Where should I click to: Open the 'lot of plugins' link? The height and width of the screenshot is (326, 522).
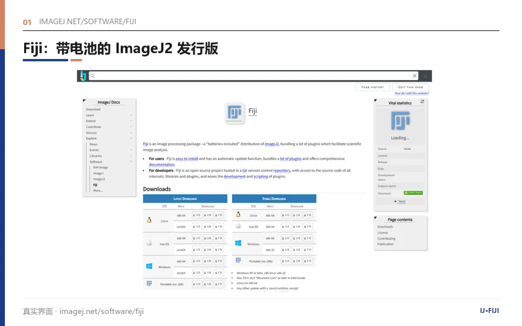click(290, 159)
